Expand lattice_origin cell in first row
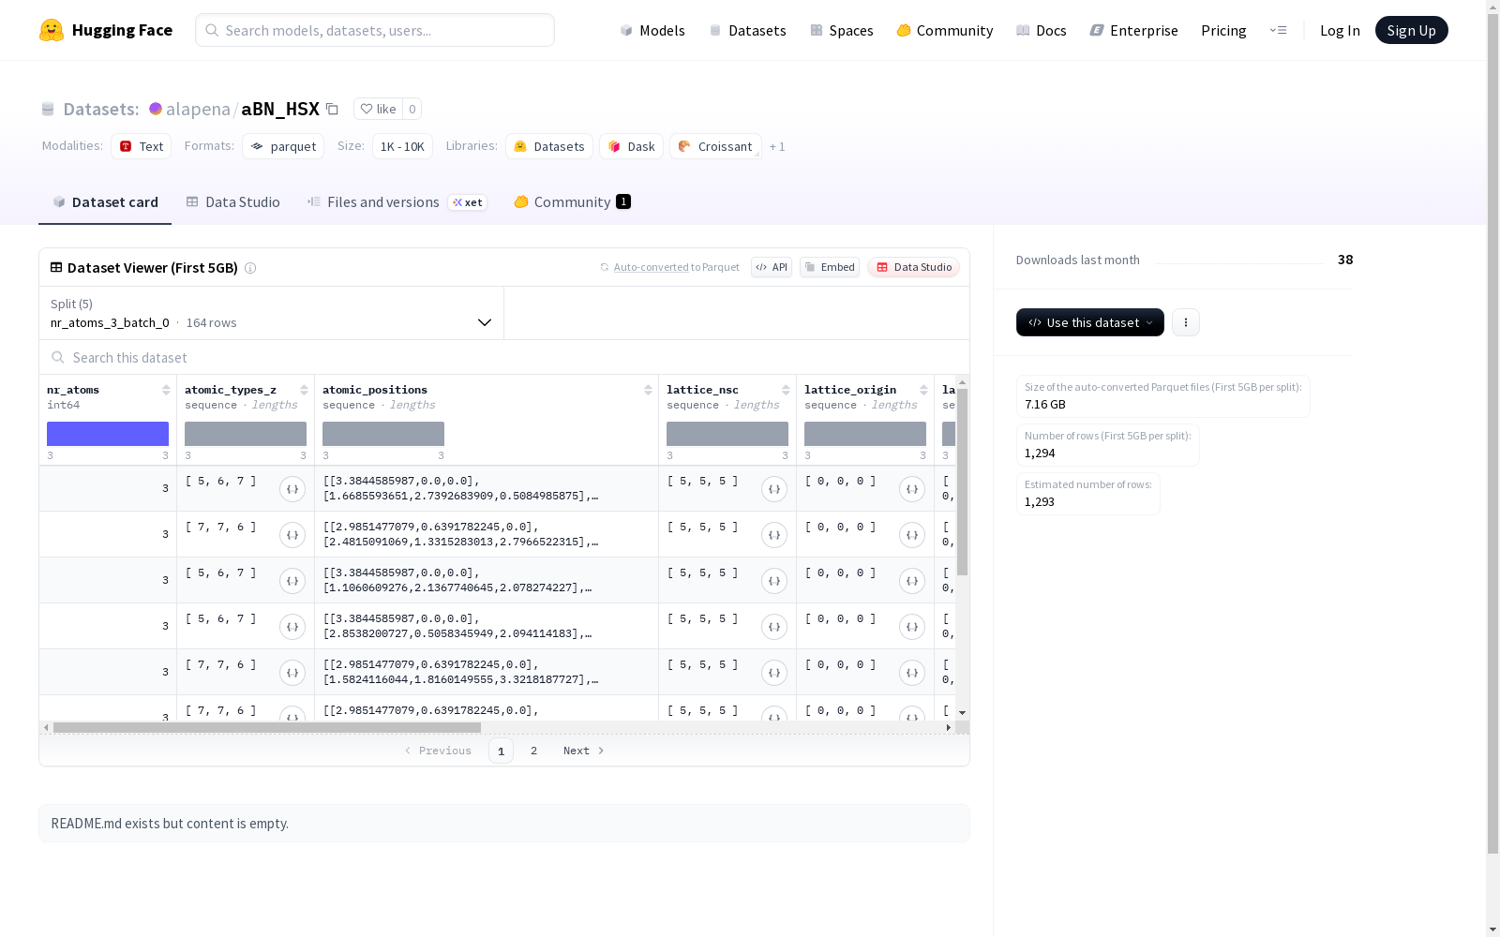Viewport: 1500px width, 937px height. click(912, 489)
